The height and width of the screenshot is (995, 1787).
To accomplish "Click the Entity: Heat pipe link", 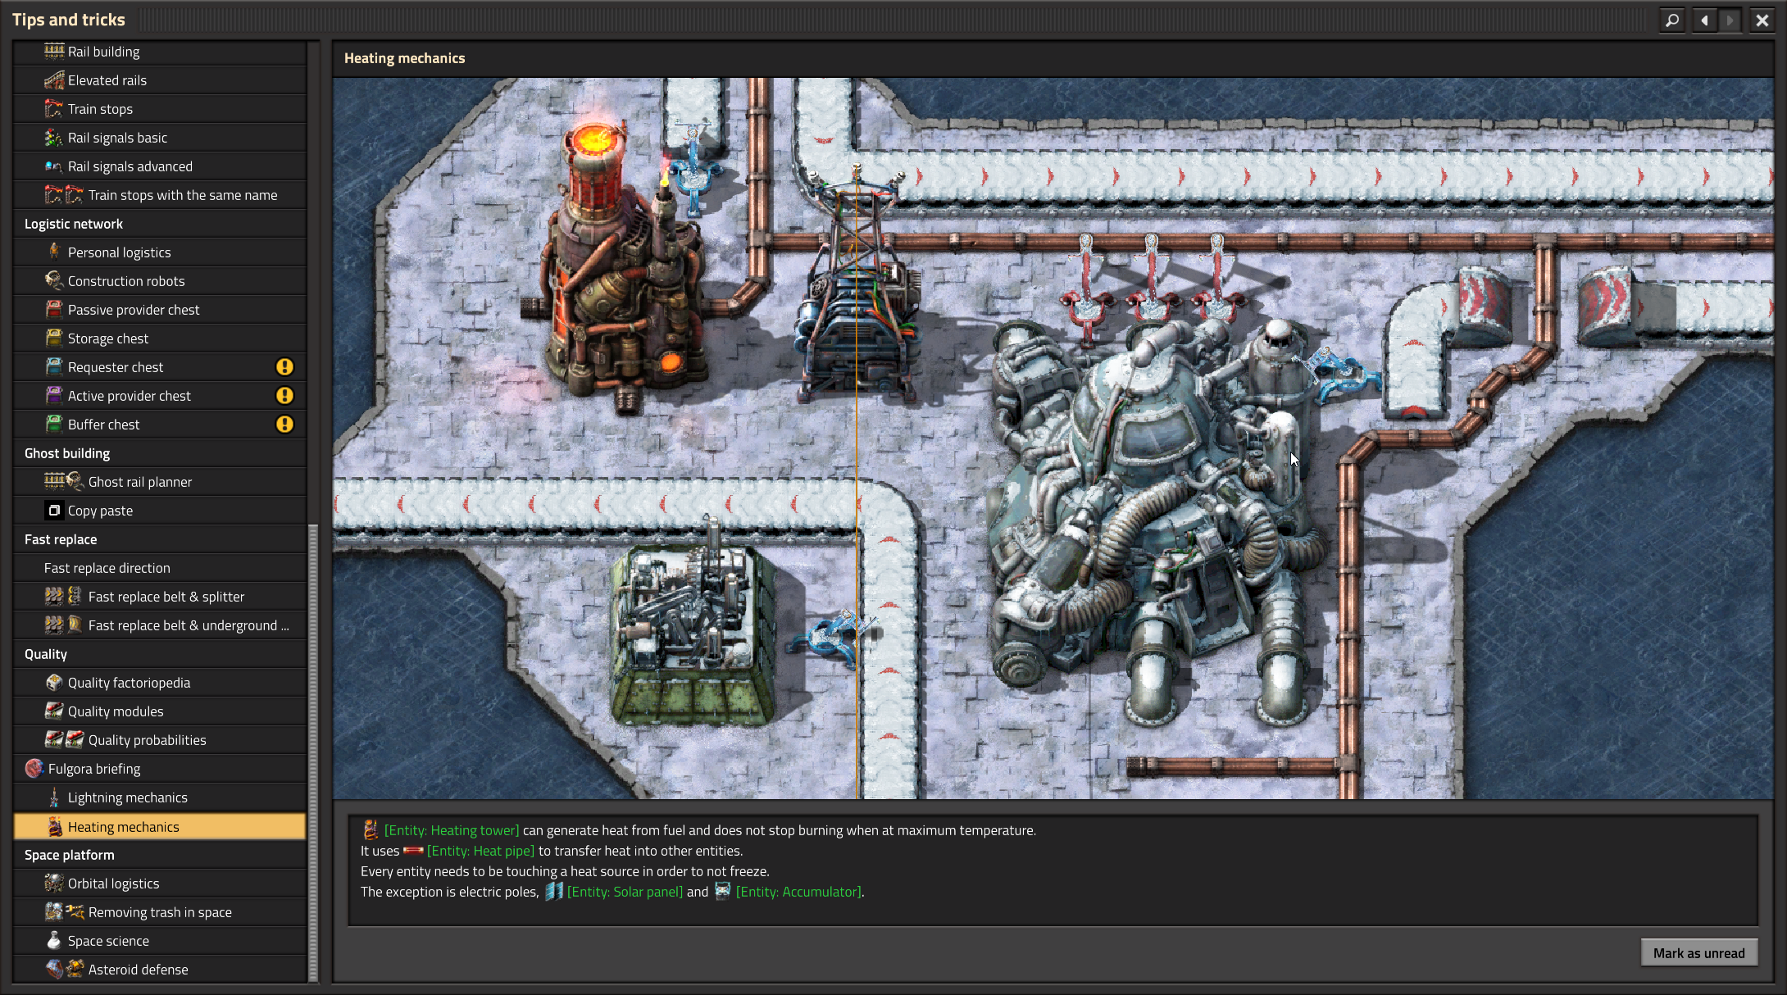I will [x=480, y=851].
